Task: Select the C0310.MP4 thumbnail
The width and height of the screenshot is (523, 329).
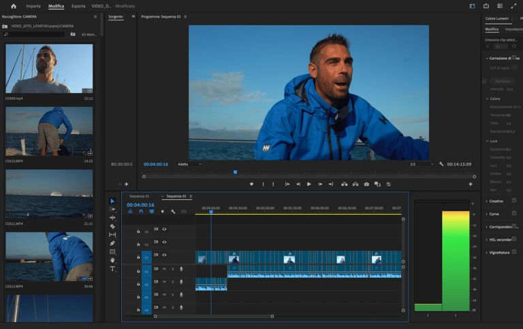Action: point(49,131)
